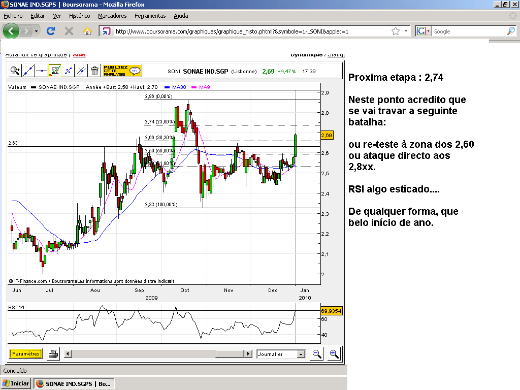Click the Agrandir ce graphique link
This screenshot has width=520, height=390.
click(36, 55)
